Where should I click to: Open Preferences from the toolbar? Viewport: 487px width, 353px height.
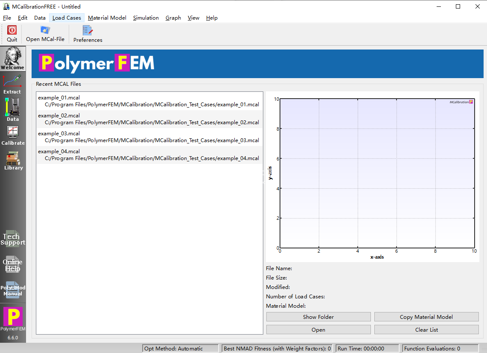[87, 34]
